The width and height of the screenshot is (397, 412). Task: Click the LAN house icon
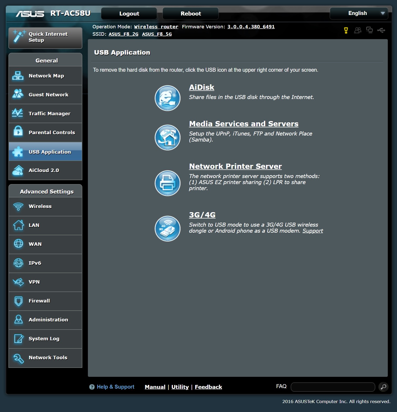click(x=18, y=225)
